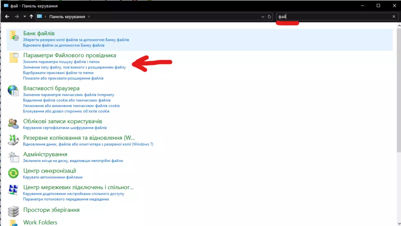Expand the address bar history dropdown

click(x=263, y=17)
